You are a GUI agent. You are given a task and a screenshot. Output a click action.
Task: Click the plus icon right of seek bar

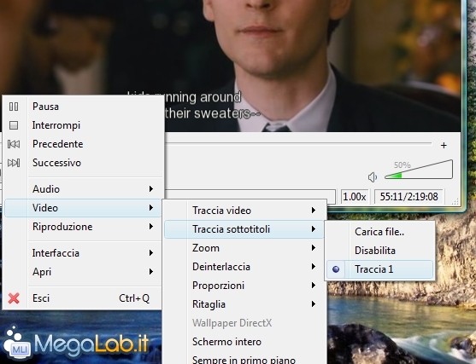click(444, 146)
